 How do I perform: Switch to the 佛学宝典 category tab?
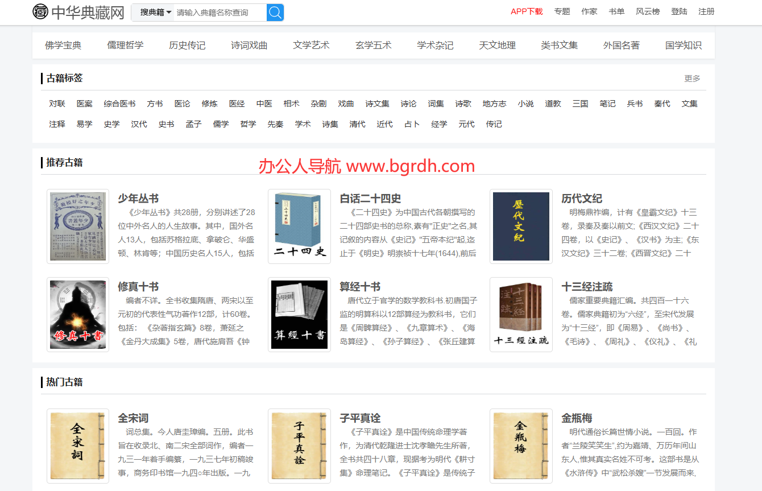(x=64, y=45)
